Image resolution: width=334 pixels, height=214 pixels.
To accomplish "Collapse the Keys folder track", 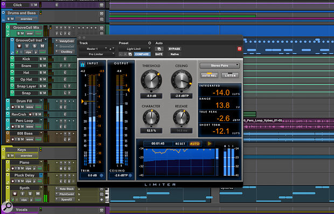I will pyautogui.click(x=3, y=149).
